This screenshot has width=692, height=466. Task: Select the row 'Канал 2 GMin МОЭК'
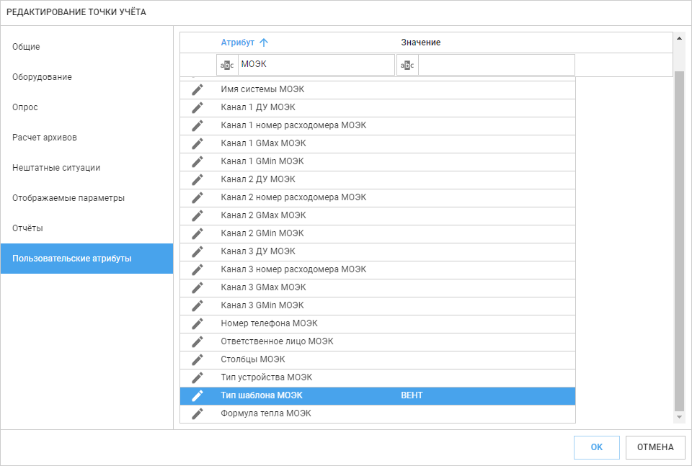click(378, 233)
